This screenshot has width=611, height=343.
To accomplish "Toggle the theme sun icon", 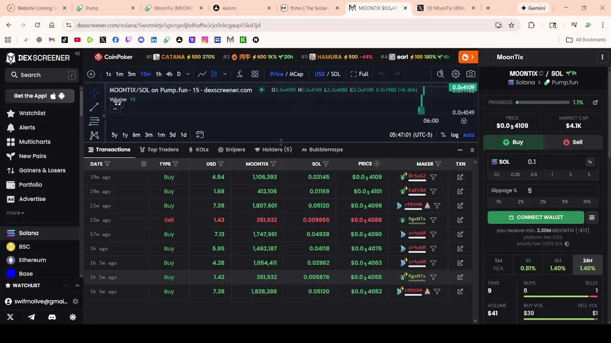I will pos(73,317).
